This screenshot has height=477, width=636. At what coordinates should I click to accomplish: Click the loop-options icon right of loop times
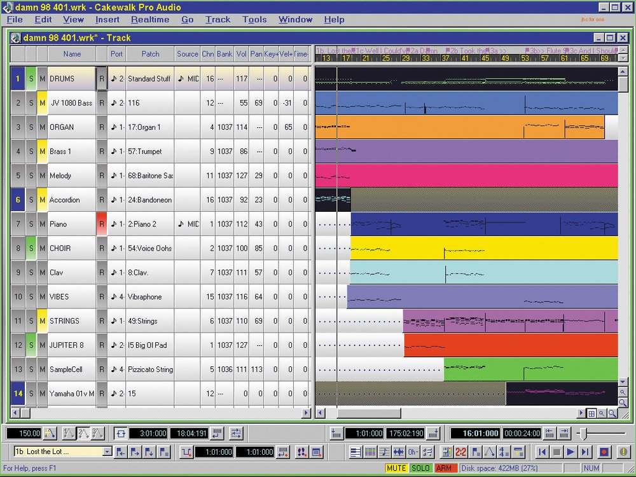pos(236,433)
